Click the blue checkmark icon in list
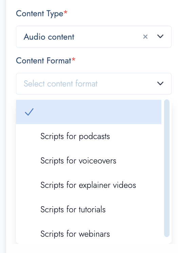The image size is (178, 253). coord(29,112)
